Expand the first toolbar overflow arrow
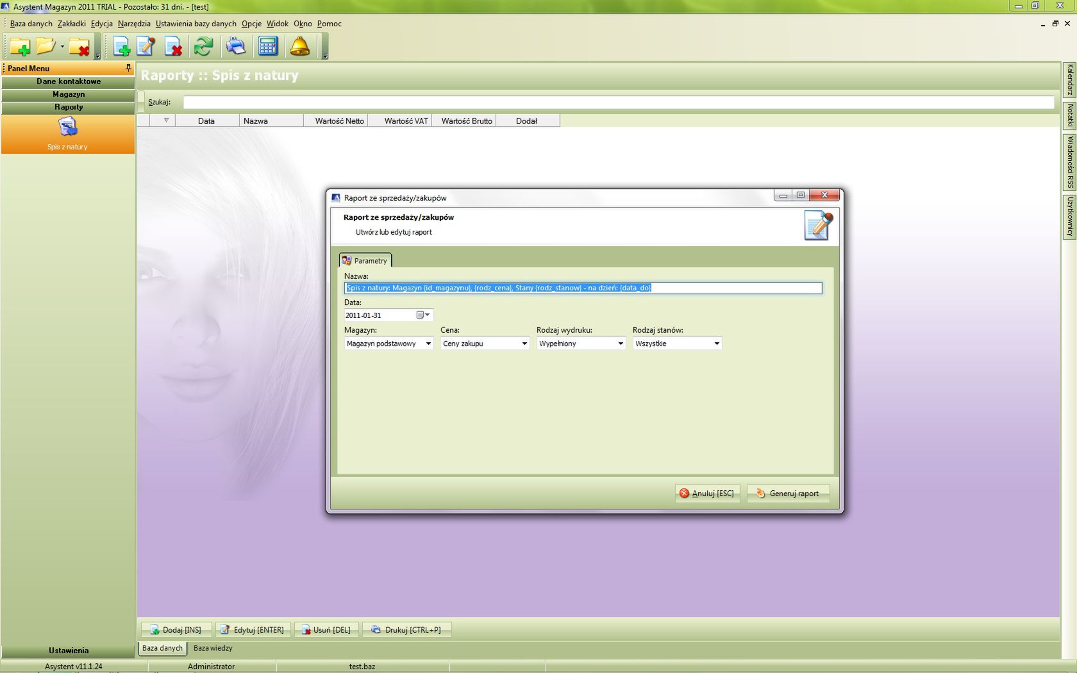 pos(97,56)
